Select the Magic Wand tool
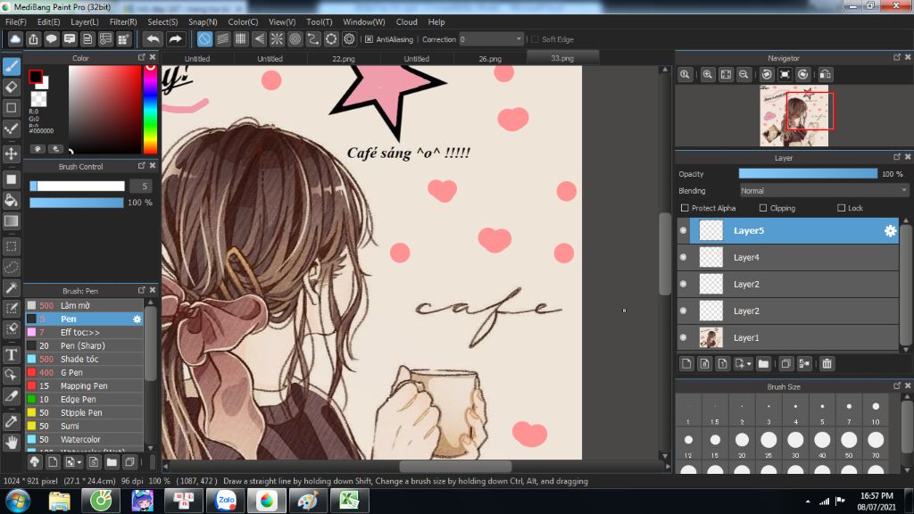Viewport: 914px width, 514px height. point(12,288)
